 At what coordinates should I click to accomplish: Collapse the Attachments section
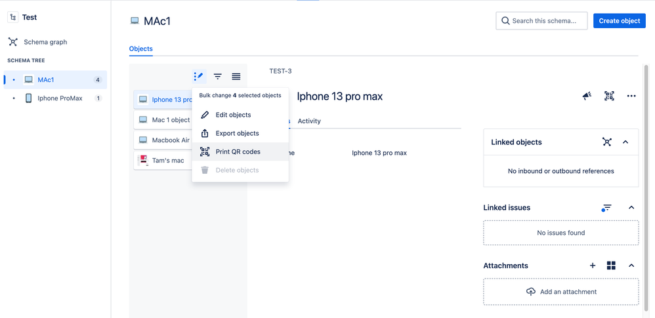pyautogui.click(x=631, y=266)
